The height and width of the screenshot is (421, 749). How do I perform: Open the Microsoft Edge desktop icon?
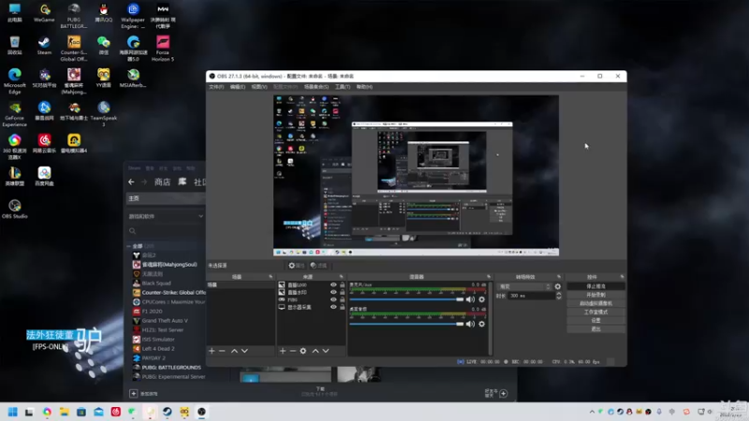(14, 80)
